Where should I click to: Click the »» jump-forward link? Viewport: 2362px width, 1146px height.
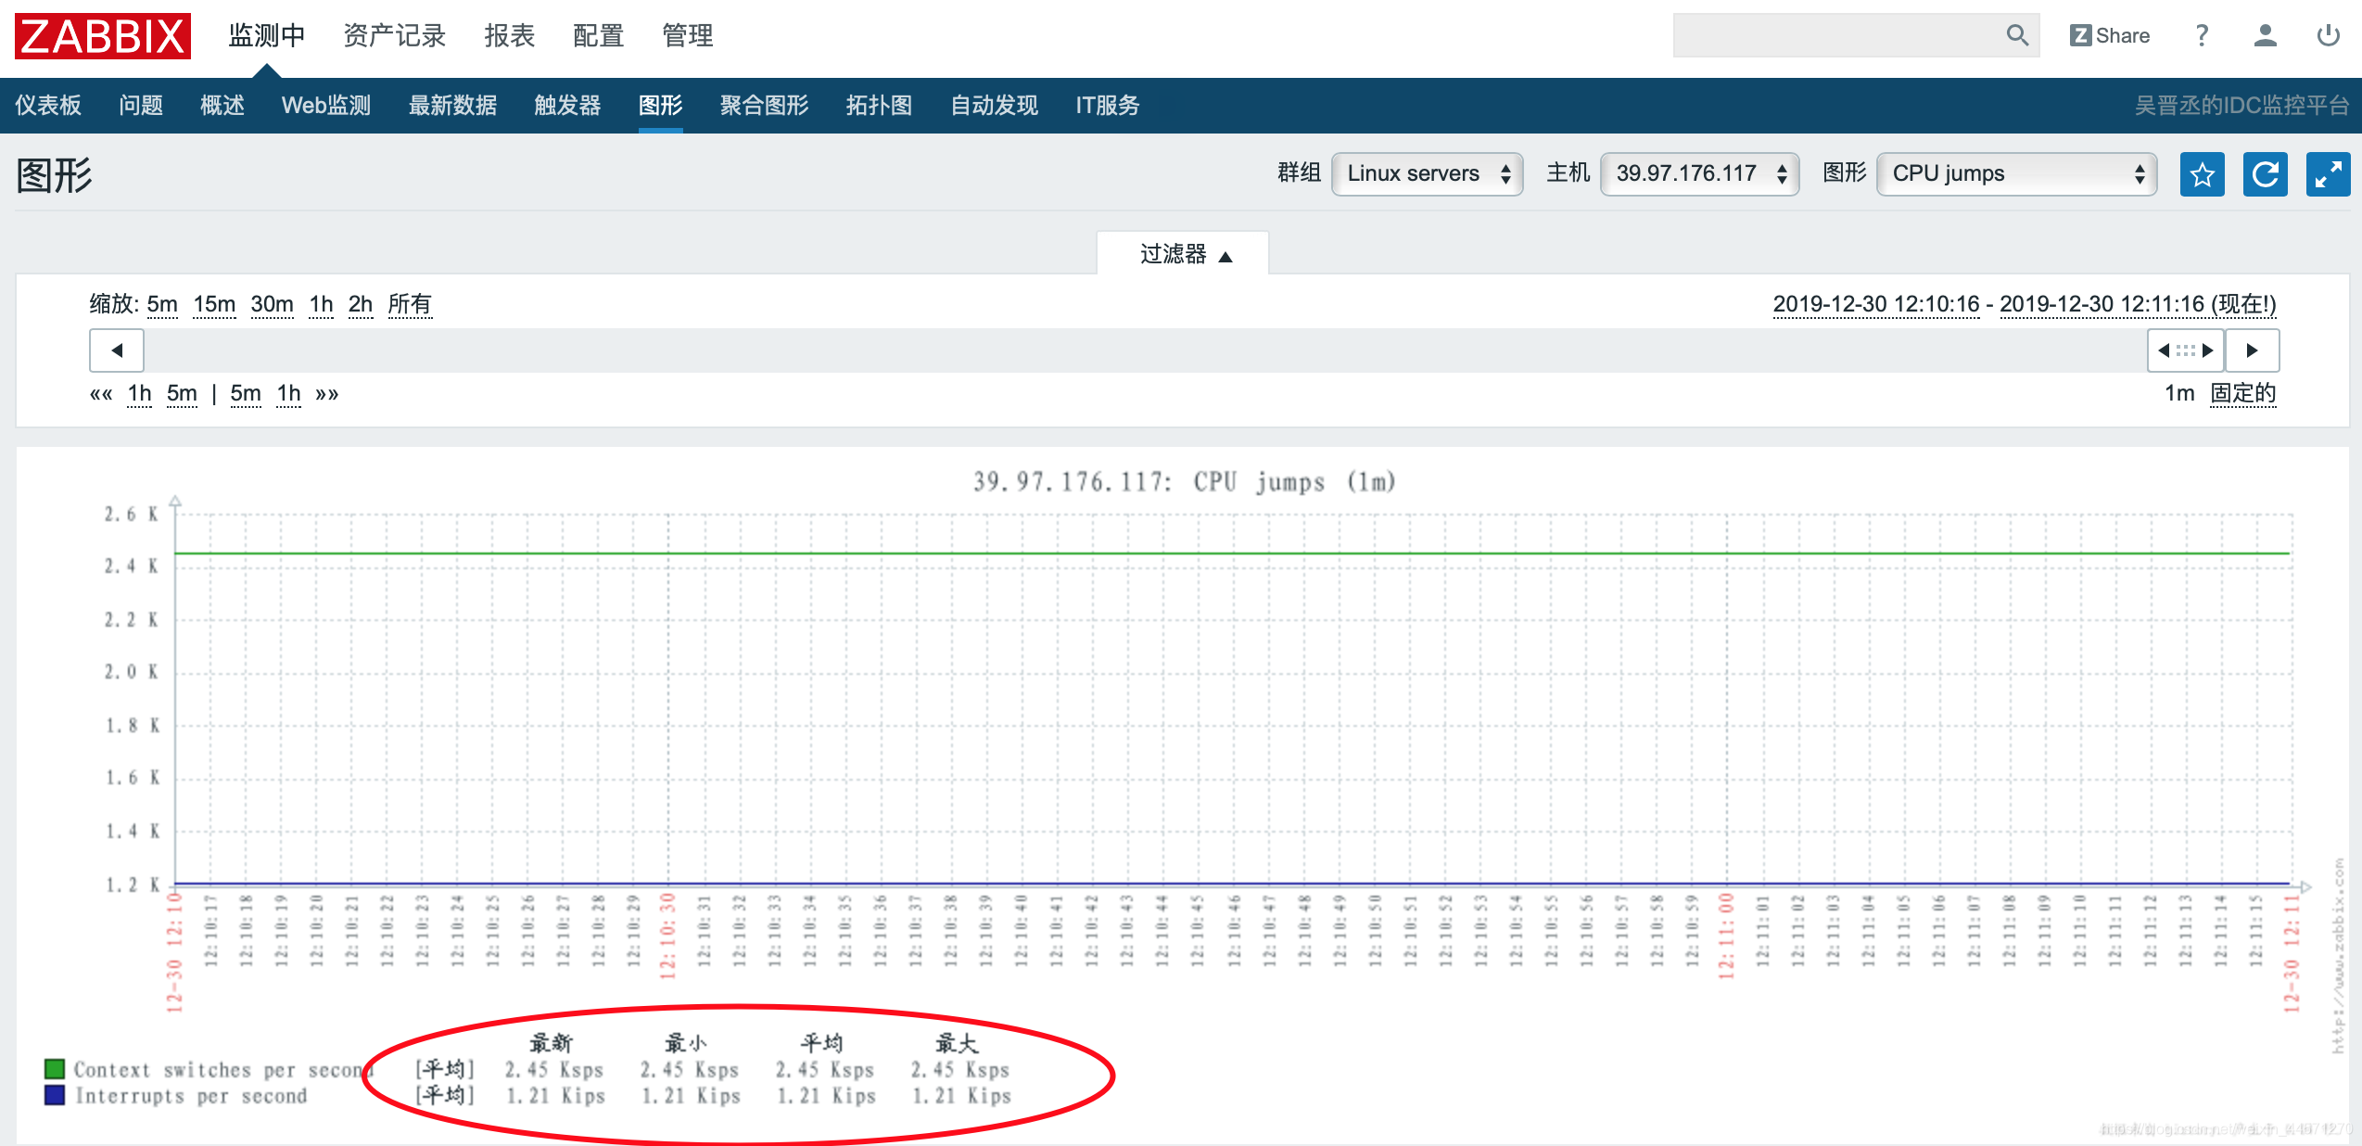(x=327, y=394)
